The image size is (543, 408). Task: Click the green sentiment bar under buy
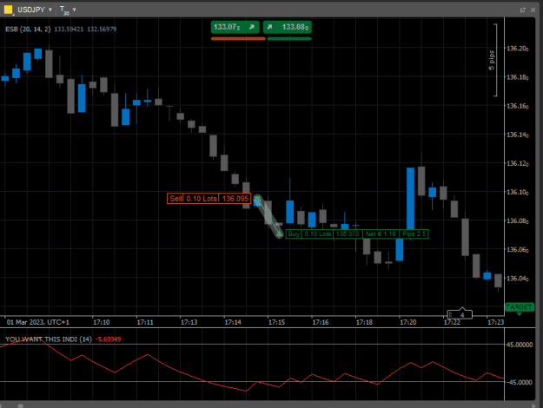289,39
